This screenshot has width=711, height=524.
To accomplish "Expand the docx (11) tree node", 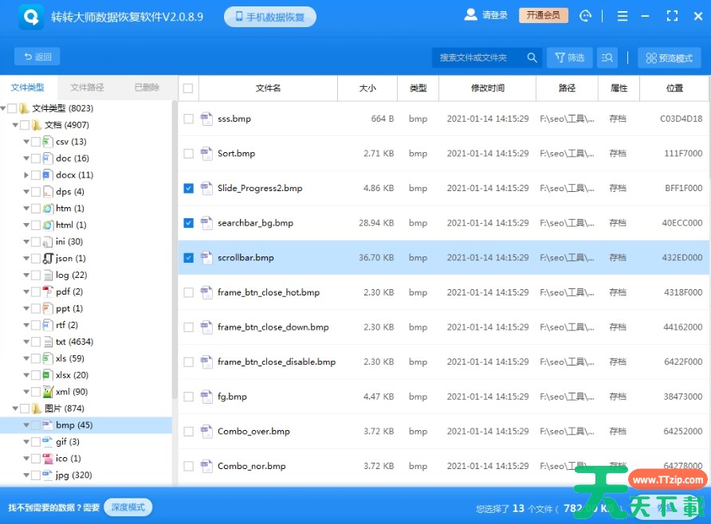I will [26, 175].
